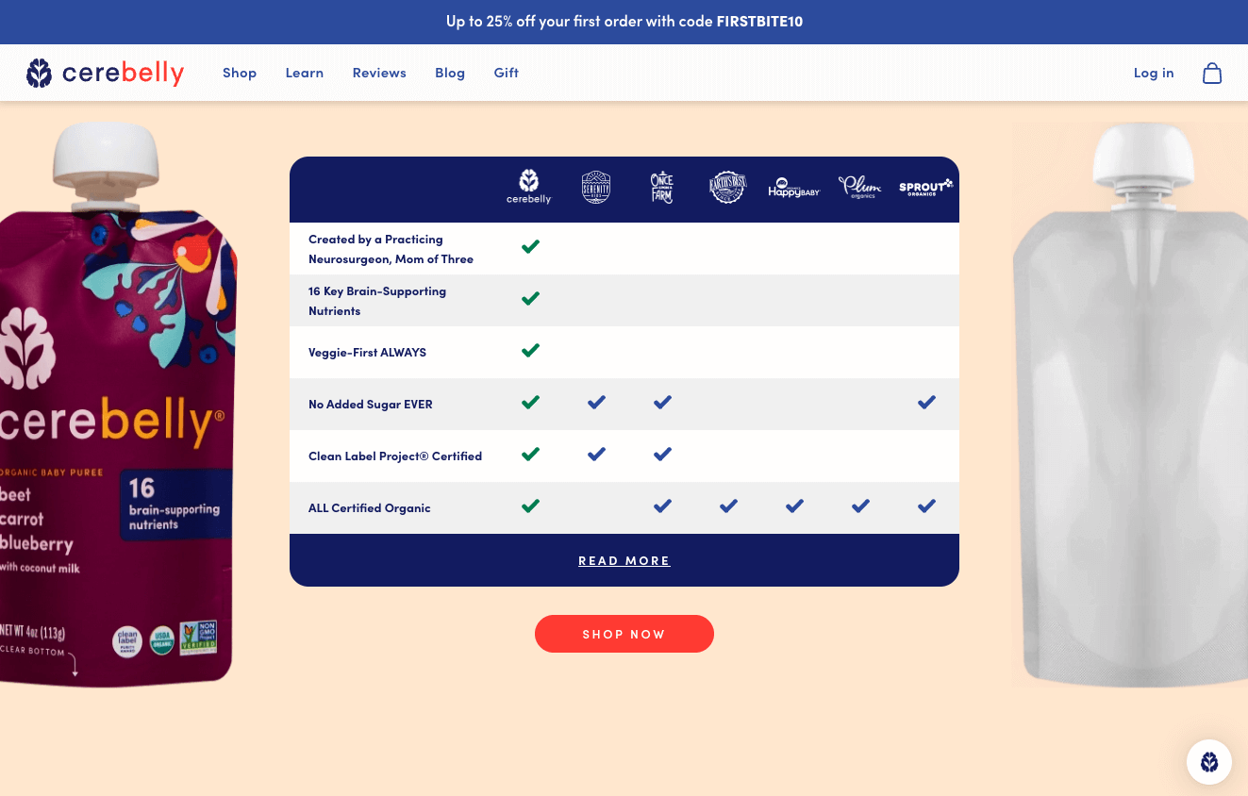This screenshot has height=796, width=1248.
Task: Click Serenity Kids checkmark in Clean Label row
Action: [596, 455]
